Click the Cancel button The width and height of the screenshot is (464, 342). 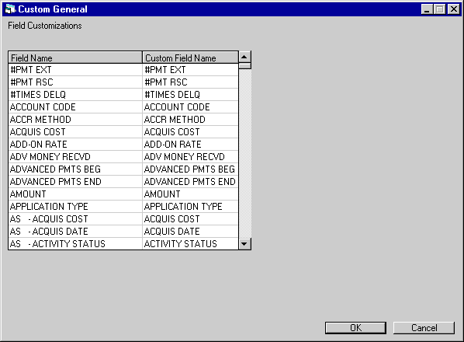click(x=424, y=328)
